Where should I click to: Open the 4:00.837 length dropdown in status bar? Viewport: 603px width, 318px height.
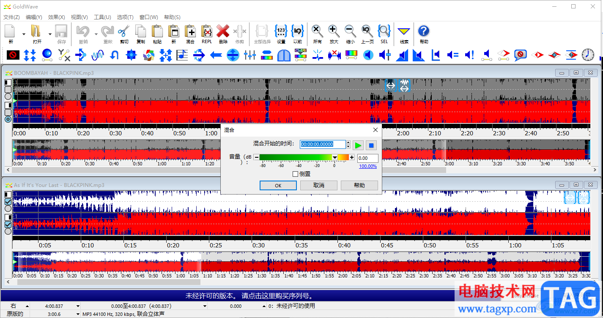[x=78, y=306]
